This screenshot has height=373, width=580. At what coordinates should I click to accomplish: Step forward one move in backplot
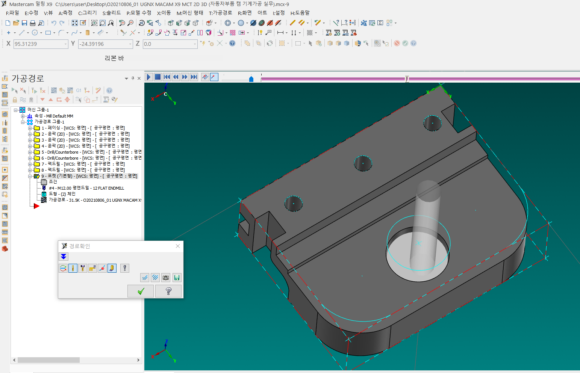185,77
